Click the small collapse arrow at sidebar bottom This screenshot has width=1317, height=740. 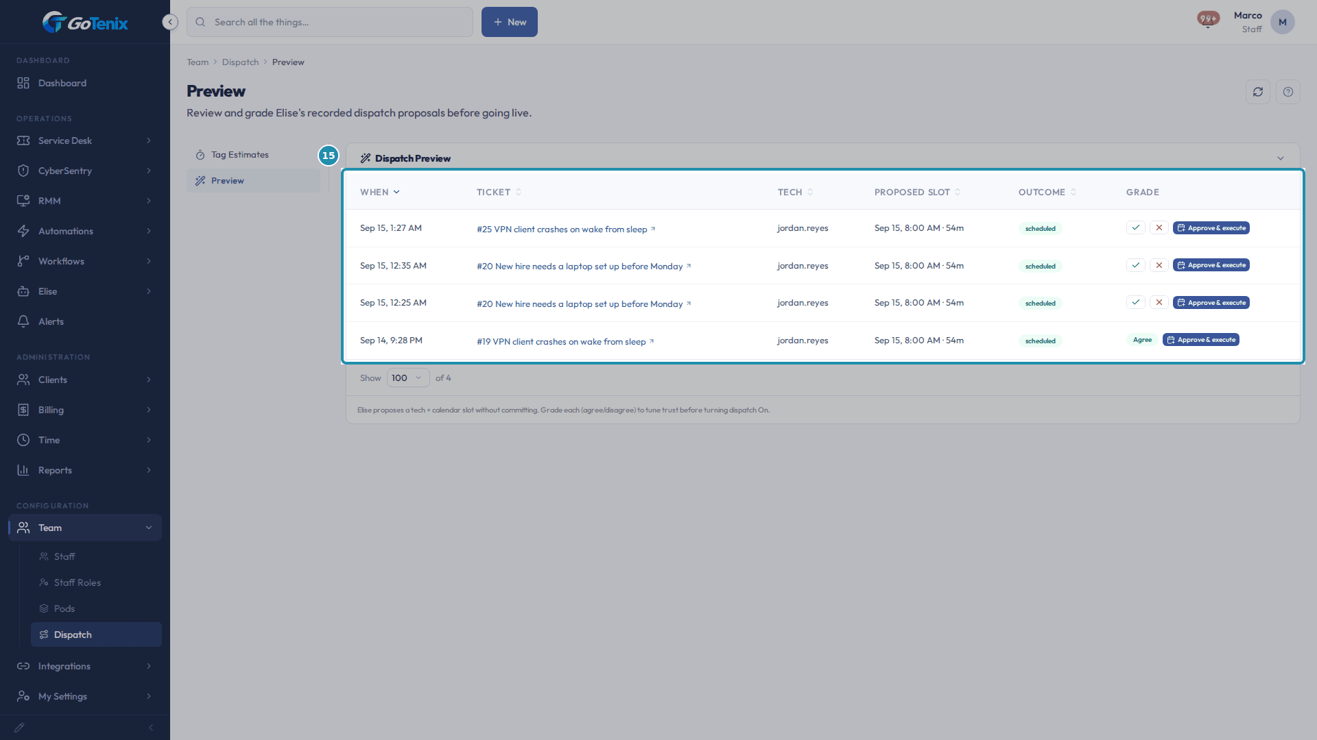(x=151, y=728)
